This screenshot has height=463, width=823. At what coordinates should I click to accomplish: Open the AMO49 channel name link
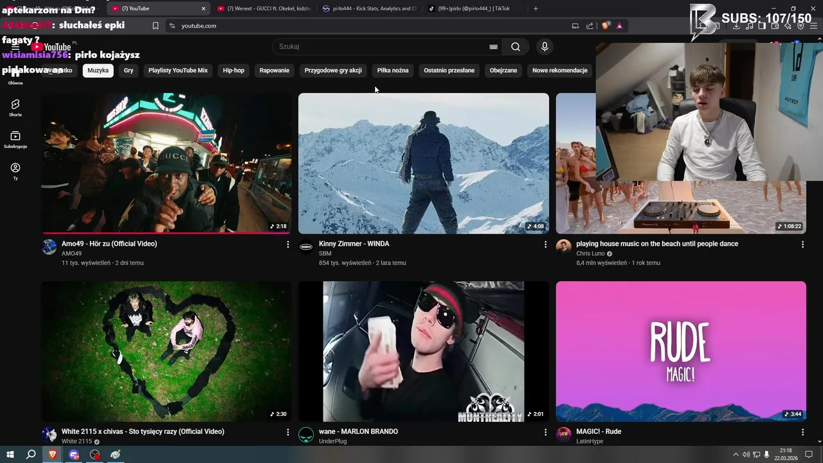pyautogui.click(x=71, y=253)
